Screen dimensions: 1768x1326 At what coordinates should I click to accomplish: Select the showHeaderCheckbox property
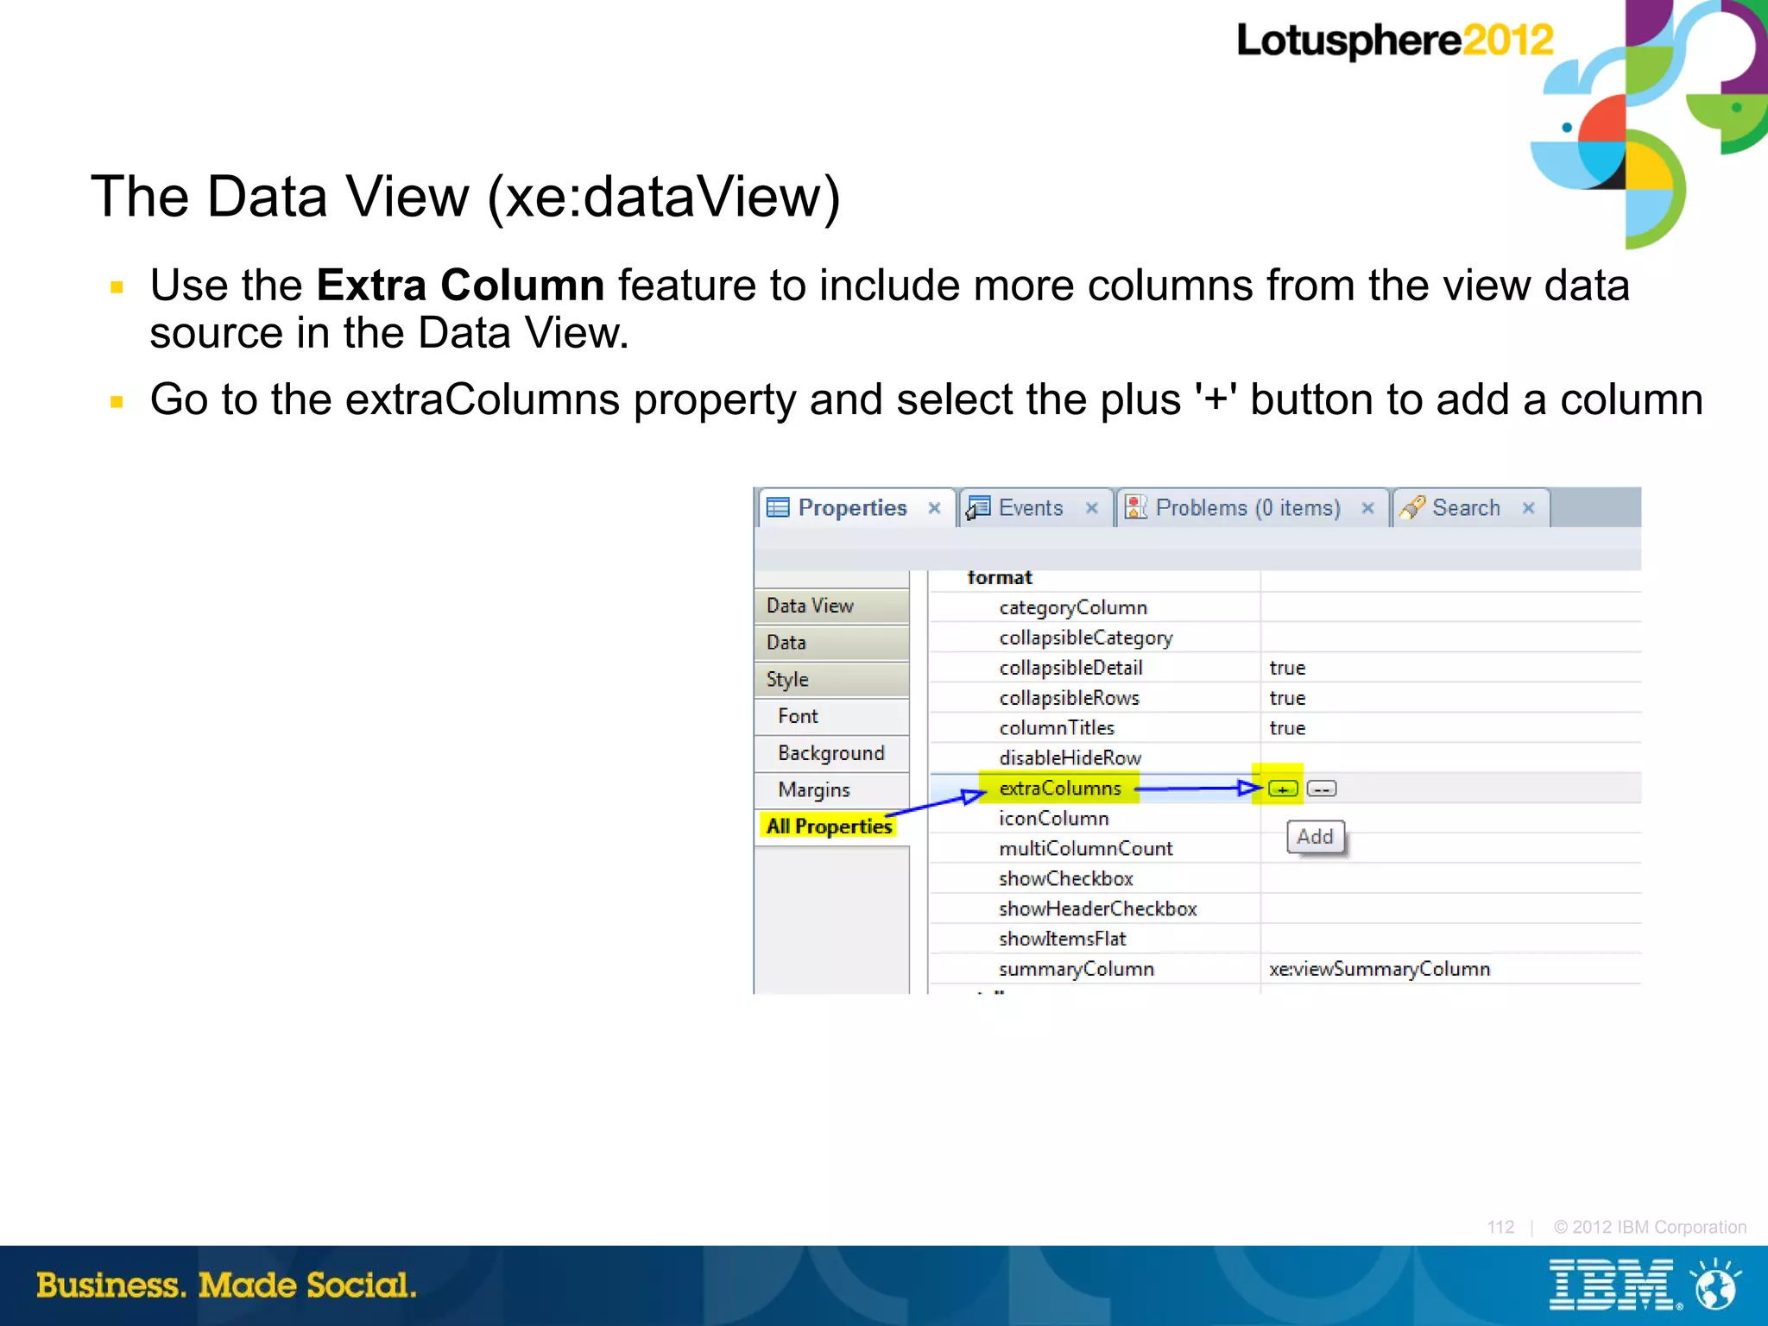1098,909
